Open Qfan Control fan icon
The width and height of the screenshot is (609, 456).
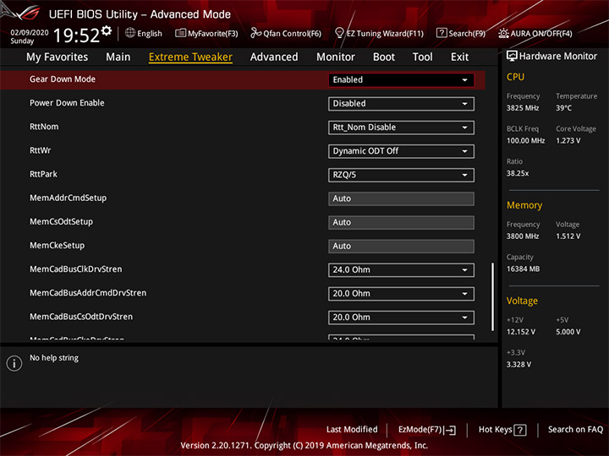(255, 33)
